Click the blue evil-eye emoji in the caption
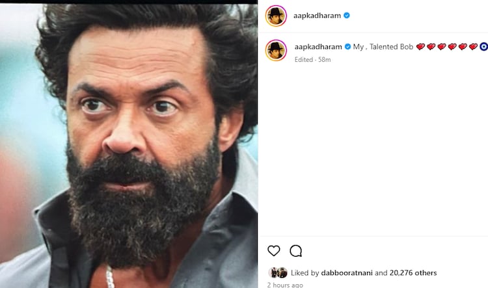 tap(483, 47)
